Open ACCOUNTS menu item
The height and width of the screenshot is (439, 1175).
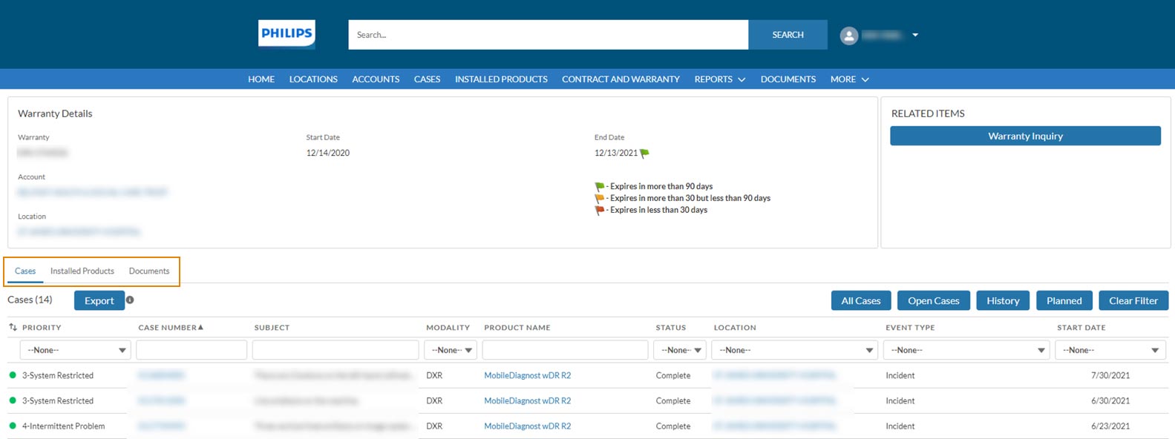click(376, 79)
